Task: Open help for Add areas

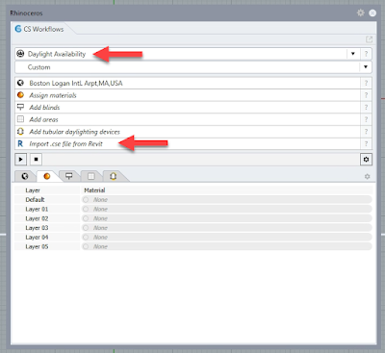Action: click(x=366, y=119)
